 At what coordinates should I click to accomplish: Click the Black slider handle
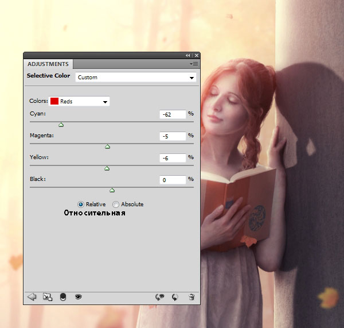click(x=112, y=190)
